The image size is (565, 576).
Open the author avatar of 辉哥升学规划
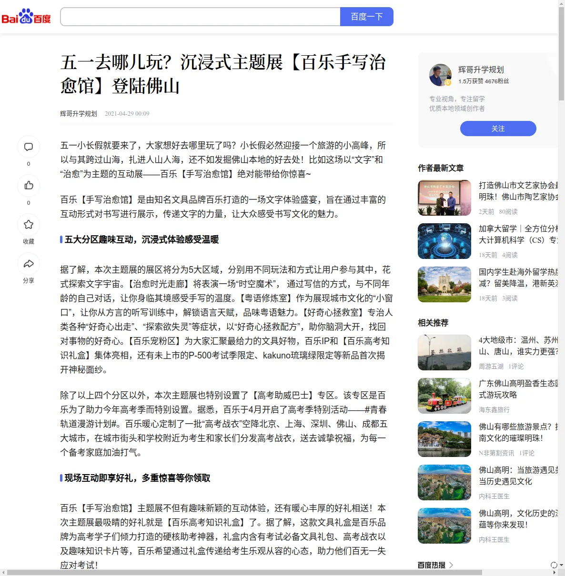pyautogui.click(x=440, y=75)
